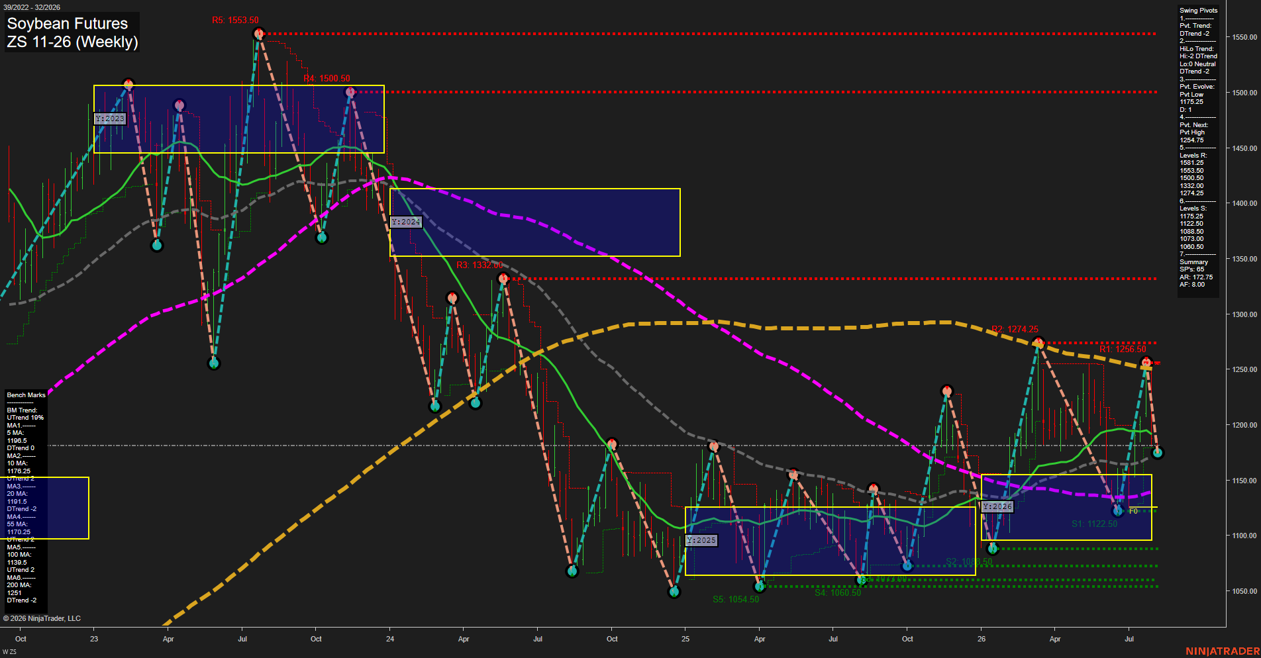Select the S5: 1054.50 support label
The image size is (1261, 658).
coord(736,599)
